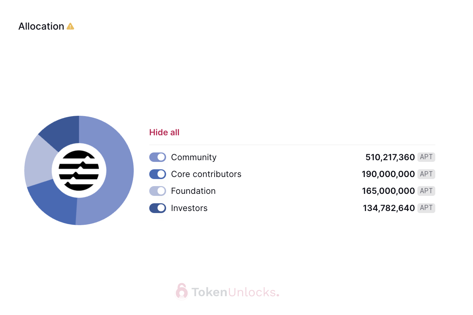Click the APT tag beside 134,782,640
This screenshot has width=473, height=315.
[426, 208]
